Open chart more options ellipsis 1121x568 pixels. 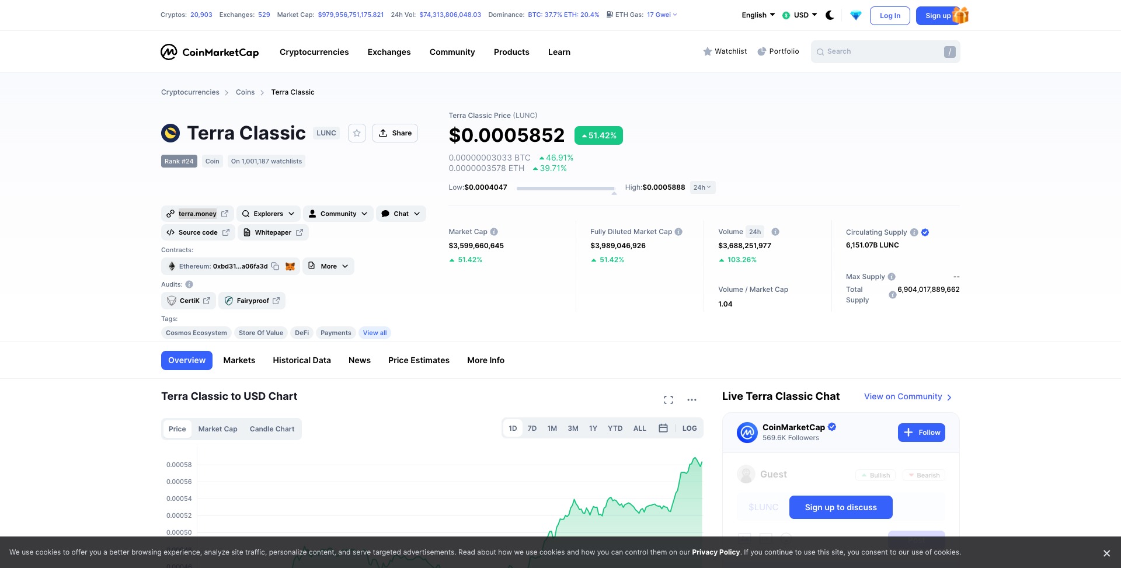(x=692, y=400)
